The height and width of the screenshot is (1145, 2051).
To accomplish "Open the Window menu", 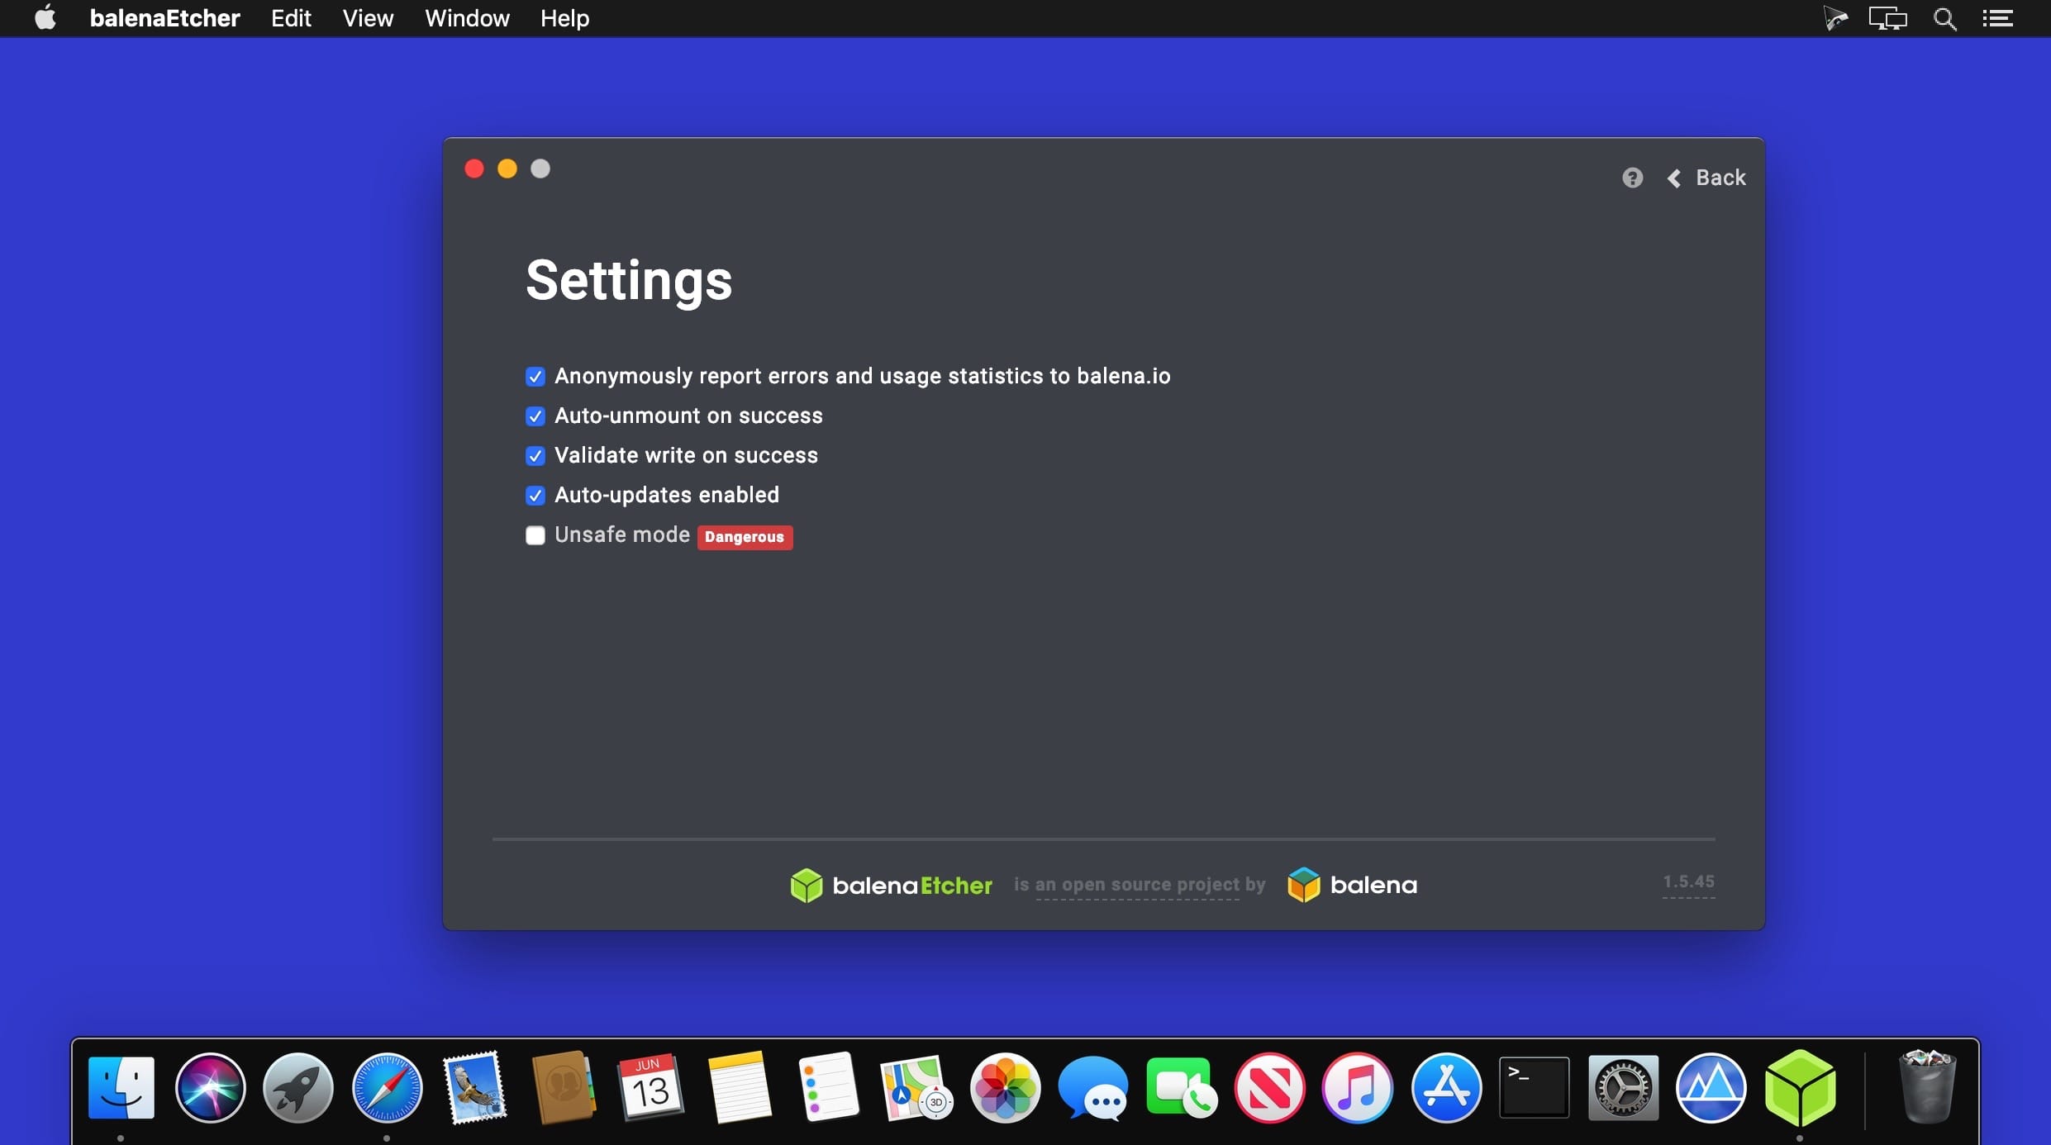I will tap(467, 18).
